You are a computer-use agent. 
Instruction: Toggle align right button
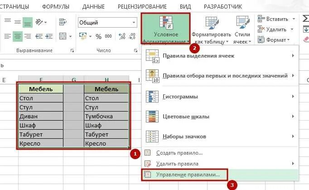coord(28,36)
